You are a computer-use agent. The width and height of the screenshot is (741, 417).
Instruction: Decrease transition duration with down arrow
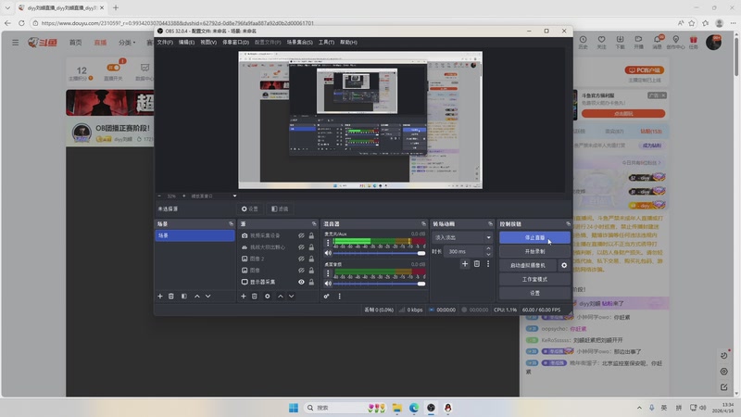pos(488,254)
